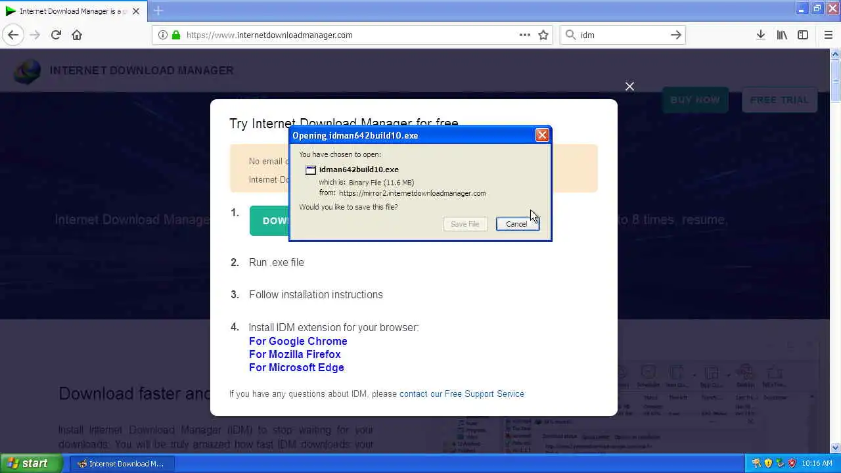This screenshot has height=473, width=841.
Task: Open the Library icon
Action: coord(782,35)
